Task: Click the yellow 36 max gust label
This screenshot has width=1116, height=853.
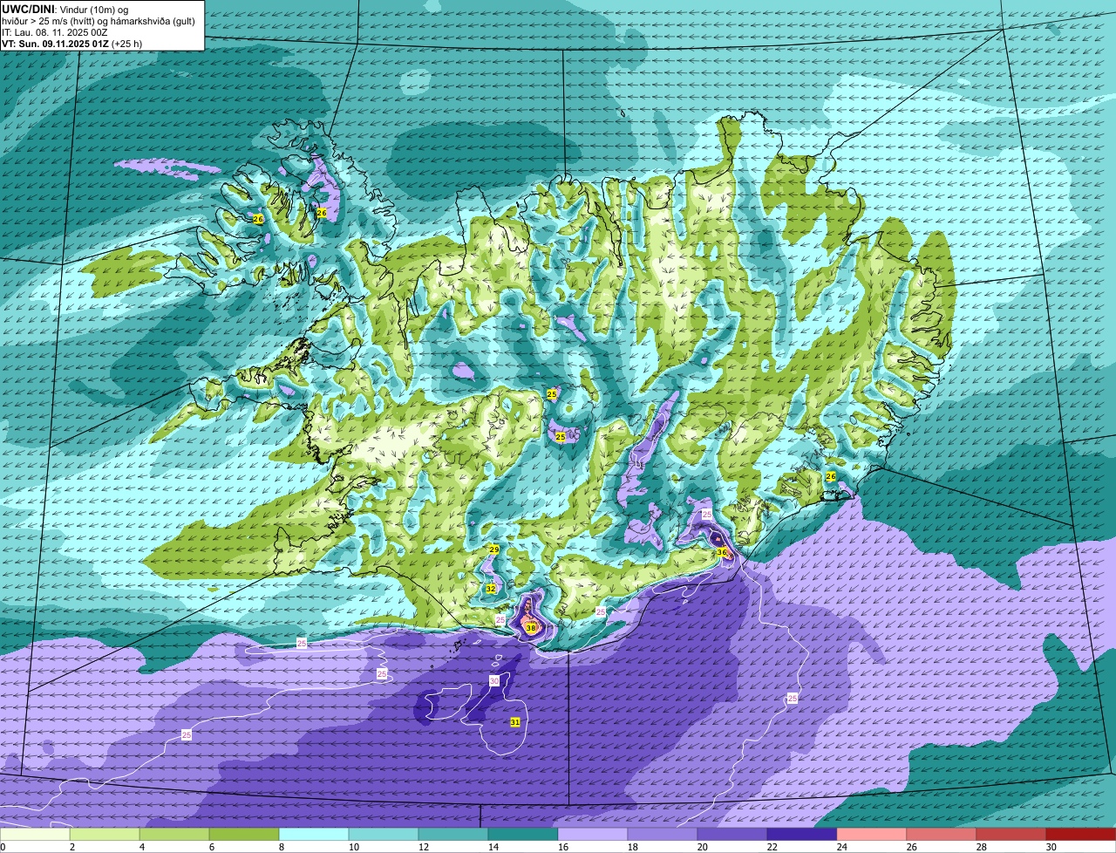Action: point(722,552)
